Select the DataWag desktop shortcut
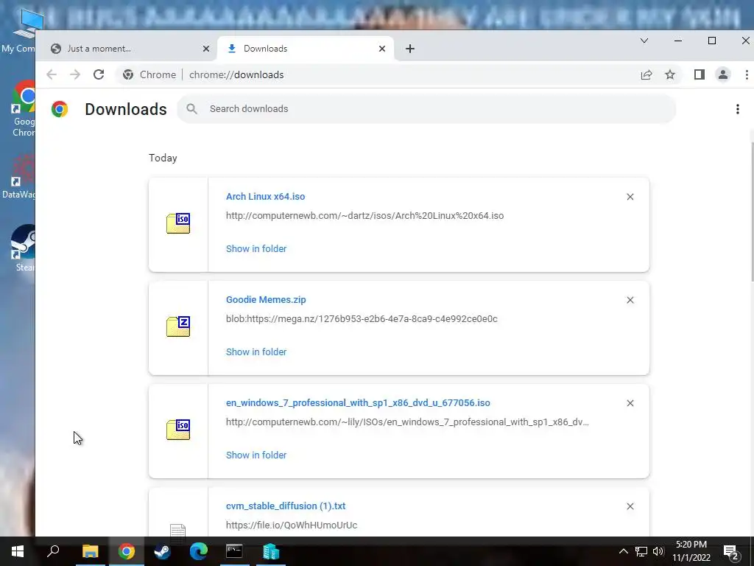Screen dimensions: 754x566 pyautogui.click(x=18, y=176)
